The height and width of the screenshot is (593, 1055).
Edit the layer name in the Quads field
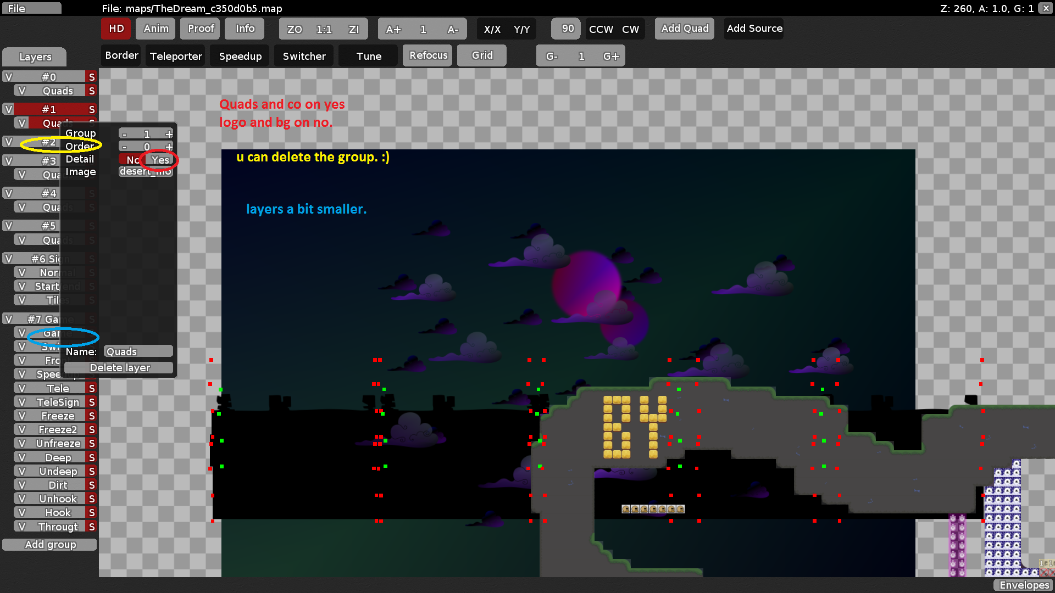(137, 351)
